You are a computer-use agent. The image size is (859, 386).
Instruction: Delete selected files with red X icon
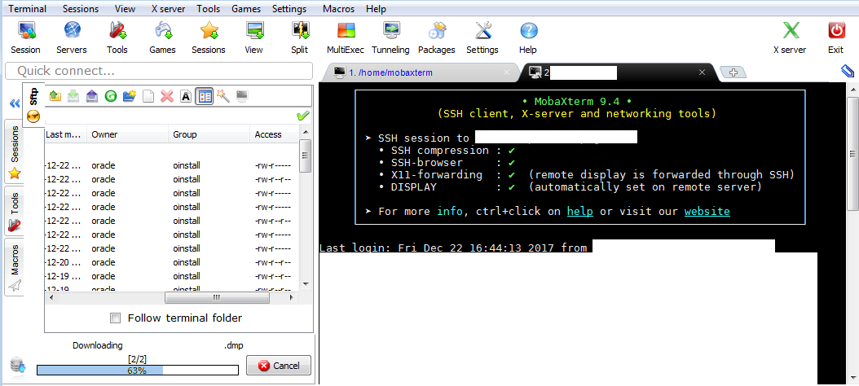(x=167, y=96)
